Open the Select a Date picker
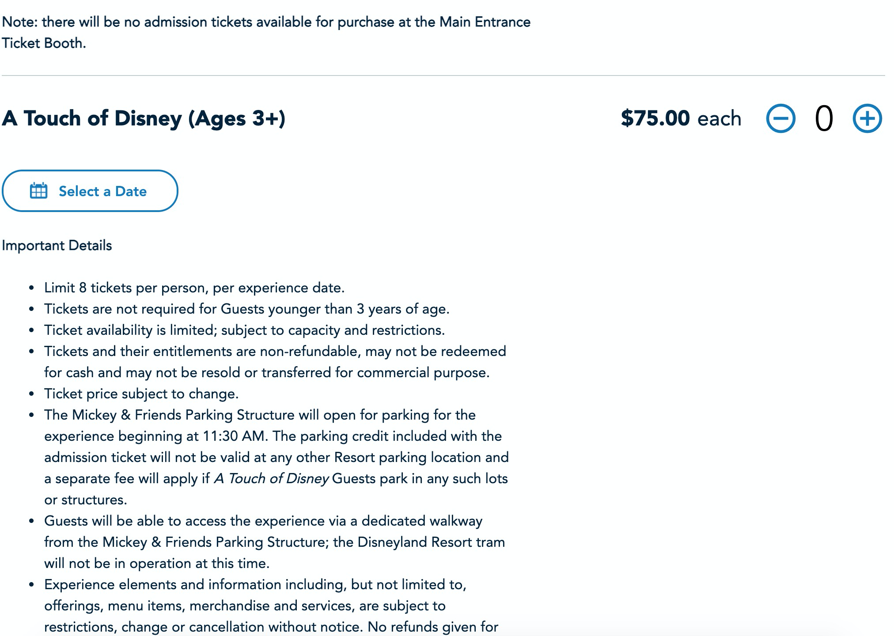 (x=90, y=191)
